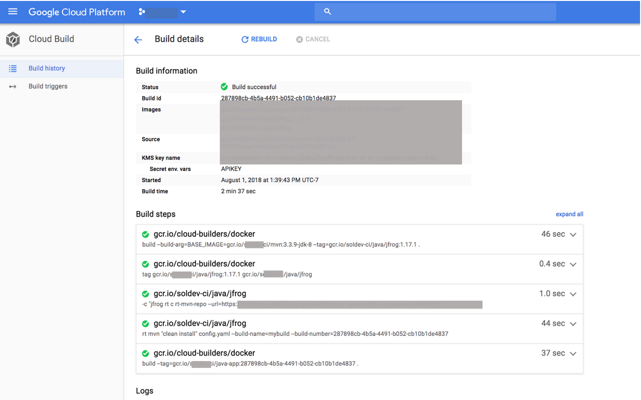Screen dimensions: 641x400
Task: Click the Build history list icon
Action: point(13,68)
